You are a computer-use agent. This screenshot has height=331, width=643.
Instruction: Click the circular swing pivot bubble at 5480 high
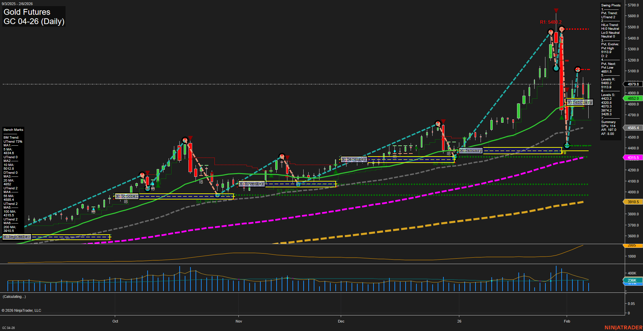click(562, 29)
